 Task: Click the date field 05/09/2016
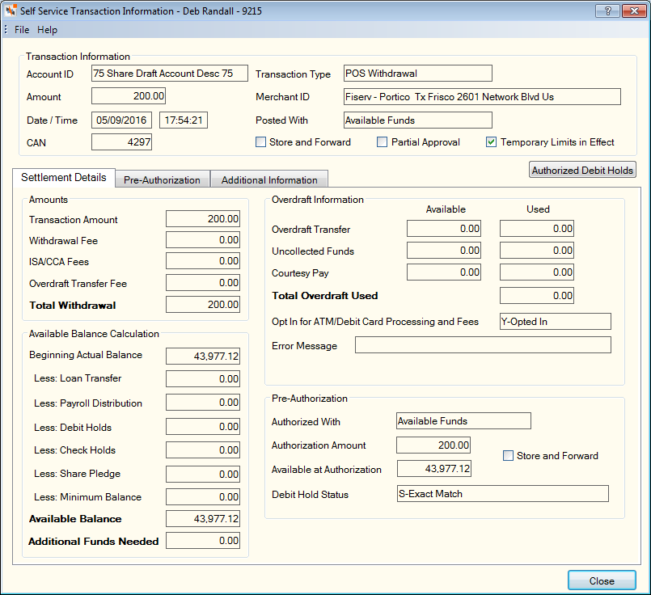(121, 120)
